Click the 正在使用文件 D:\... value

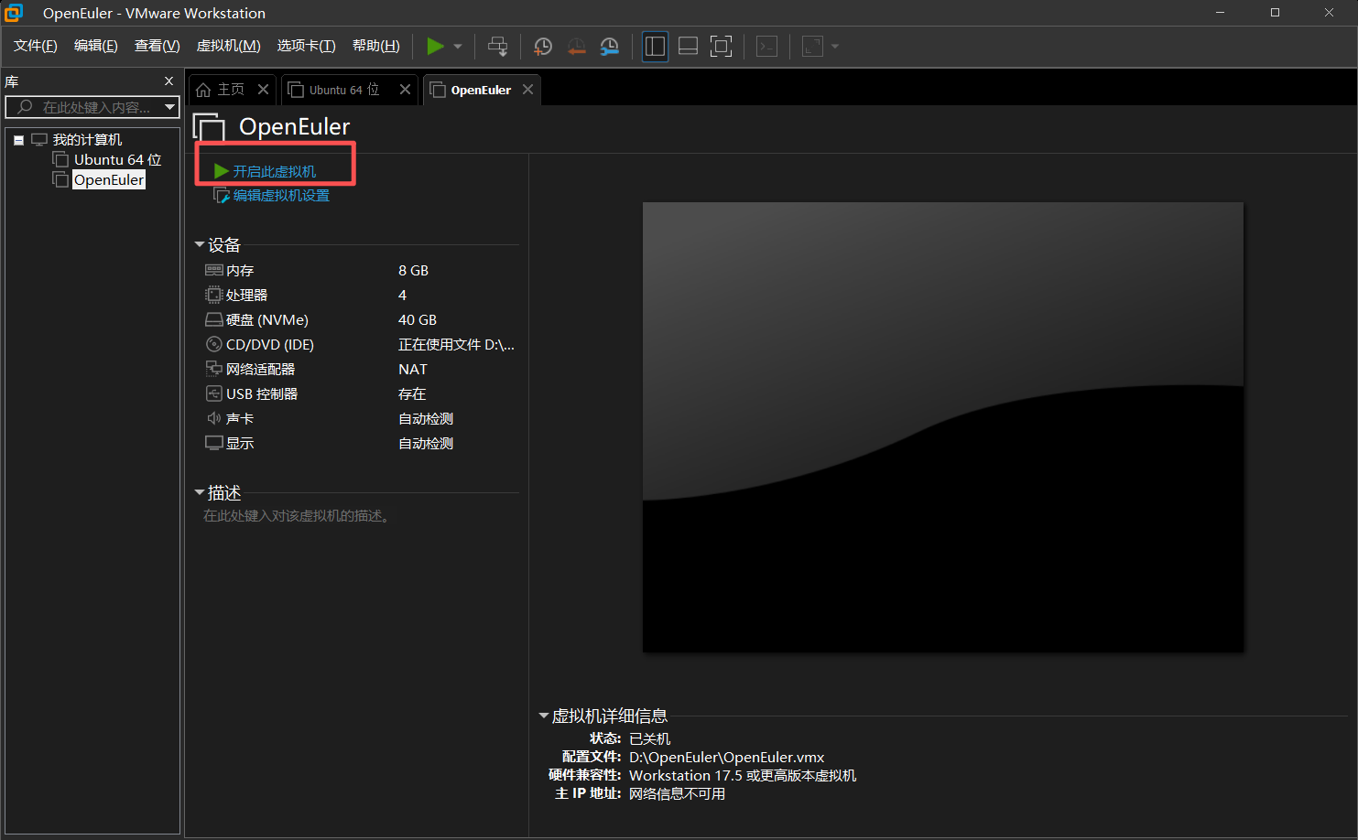[x=456, y=345]
